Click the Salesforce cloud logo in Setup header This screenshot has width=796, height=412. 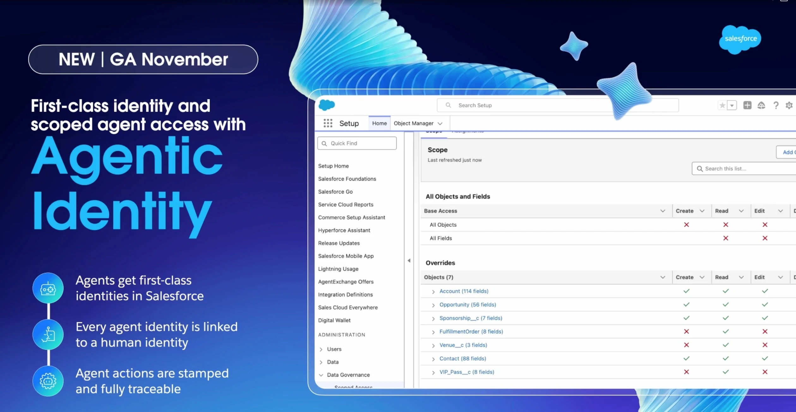(327, 105)
